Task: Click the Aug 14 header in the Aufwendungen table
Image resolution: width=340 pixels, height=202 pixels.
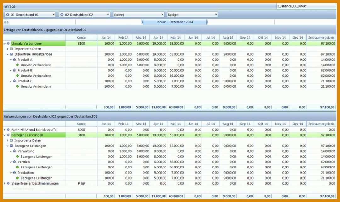Action: (228, 124)
